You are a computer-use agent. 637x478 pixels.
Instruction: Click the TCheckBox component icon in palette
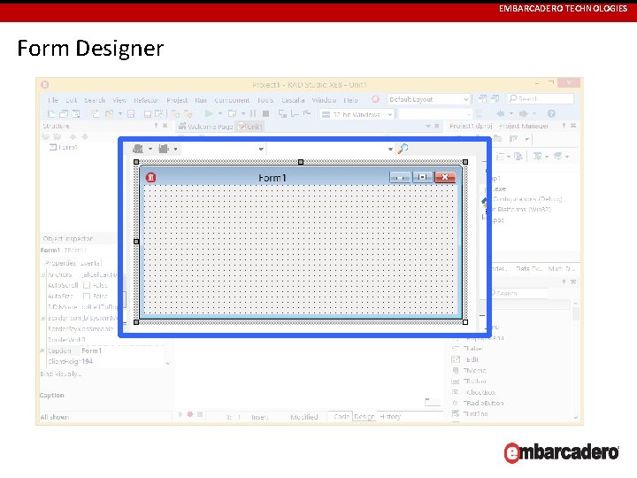456,392
